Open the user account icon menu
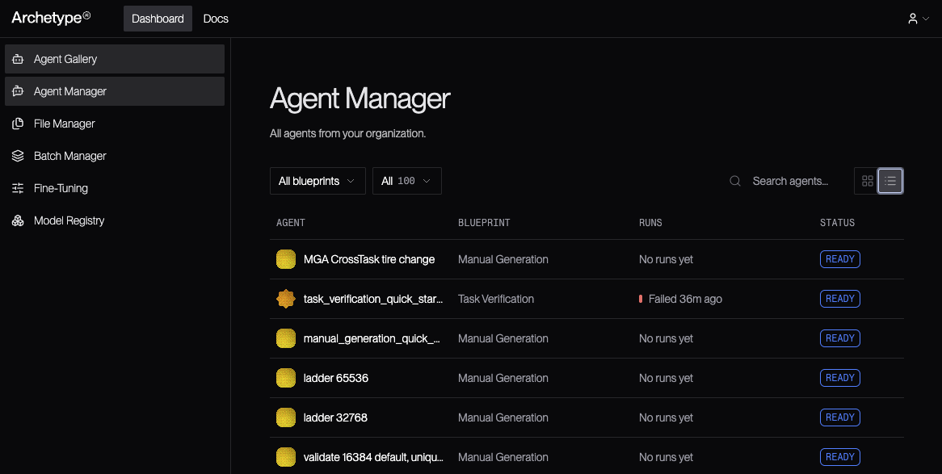This screenshot has width=942, height=474. click(x=913, y=19)
